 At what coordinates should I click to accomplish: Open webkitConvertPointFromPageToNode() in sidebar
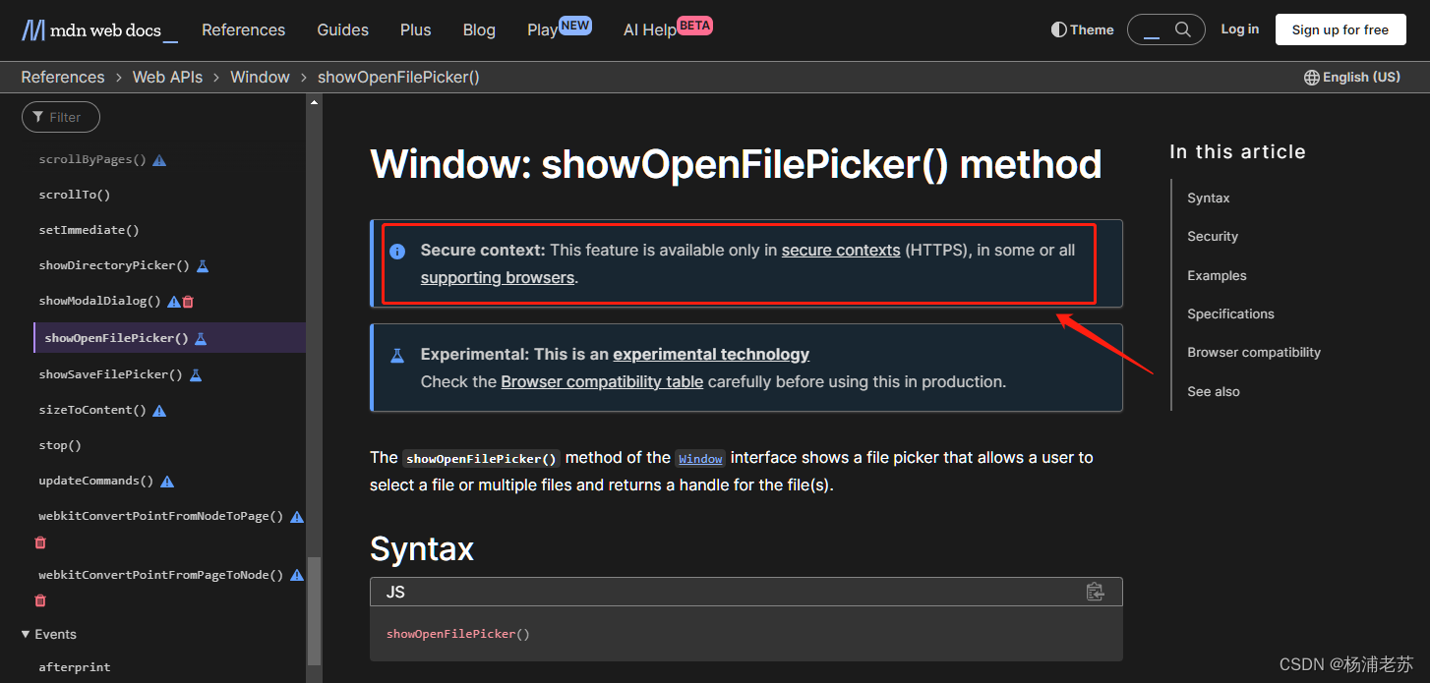161,575
